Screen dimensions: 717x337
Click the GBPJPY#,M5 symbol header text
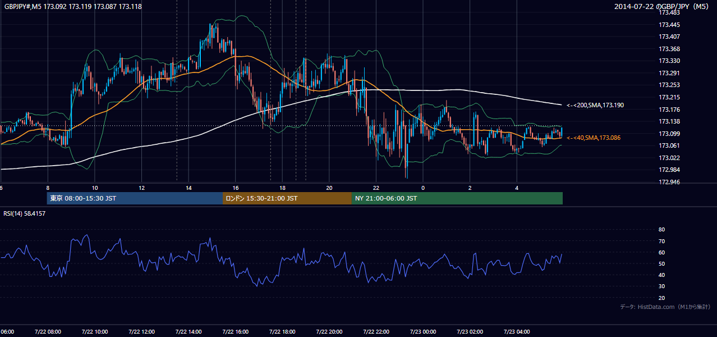(x=73, y=7)
